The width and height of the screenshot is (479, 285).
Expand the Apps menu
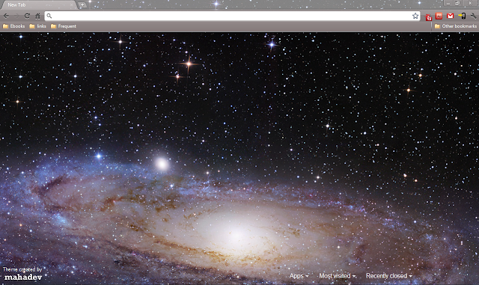click(299, 276)
